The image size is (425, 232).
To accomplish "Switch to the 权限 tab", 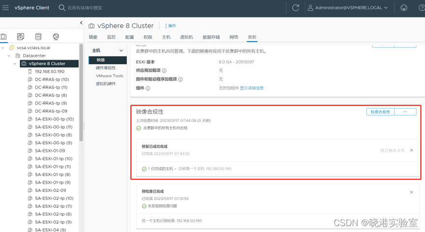I will [148, 37].
